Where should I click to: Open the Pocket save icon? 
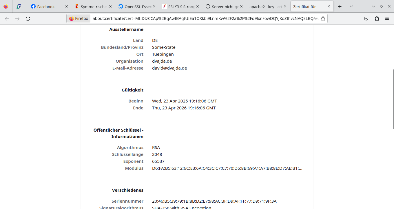[366, 18]
